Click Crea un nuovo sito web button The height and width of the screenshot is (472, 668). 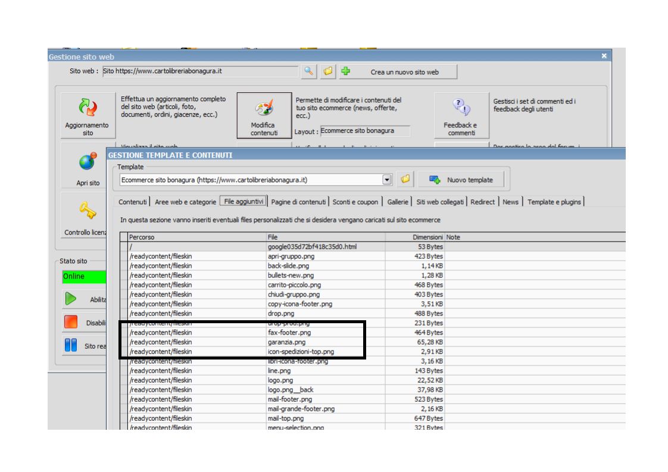pos(398,71)
